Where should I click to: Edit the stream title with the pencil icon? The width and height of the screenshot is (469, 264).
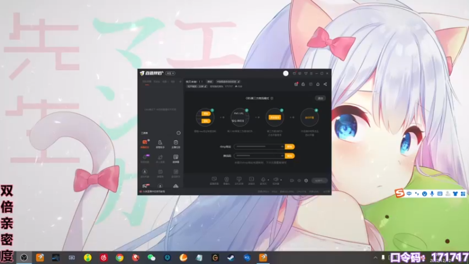(239, 82)
